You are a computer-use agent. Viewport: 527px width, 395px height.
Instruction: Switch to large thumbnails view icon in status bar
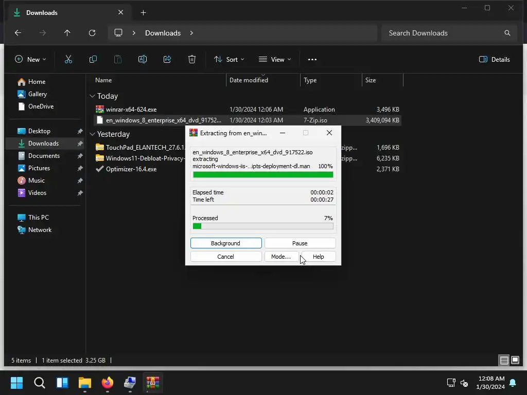[x=515, y=361]
